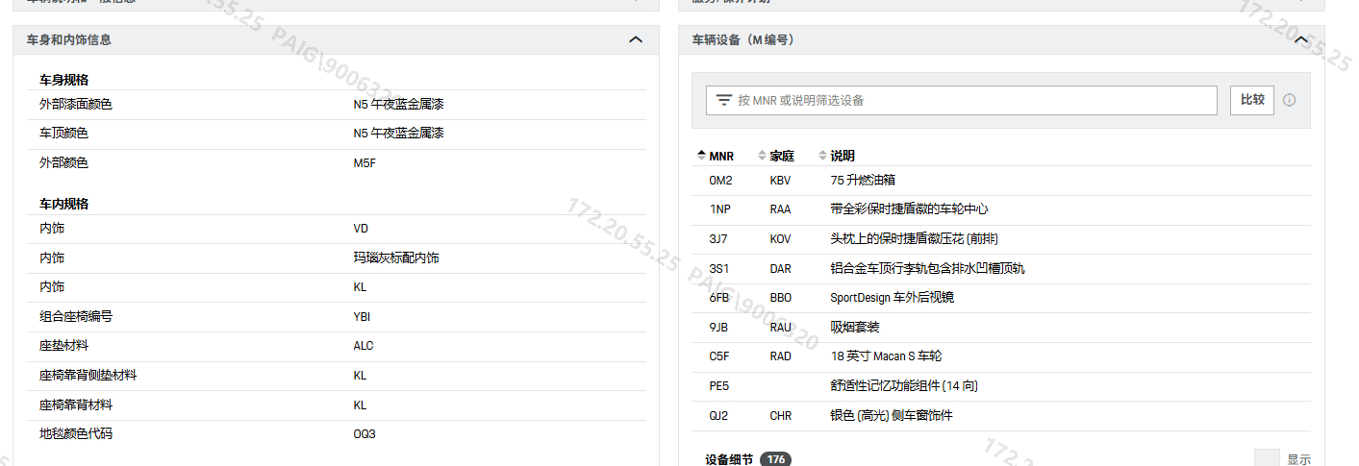Sort equipment by 家庭 column arrow

pyautogui.click(x=763, y=156)
